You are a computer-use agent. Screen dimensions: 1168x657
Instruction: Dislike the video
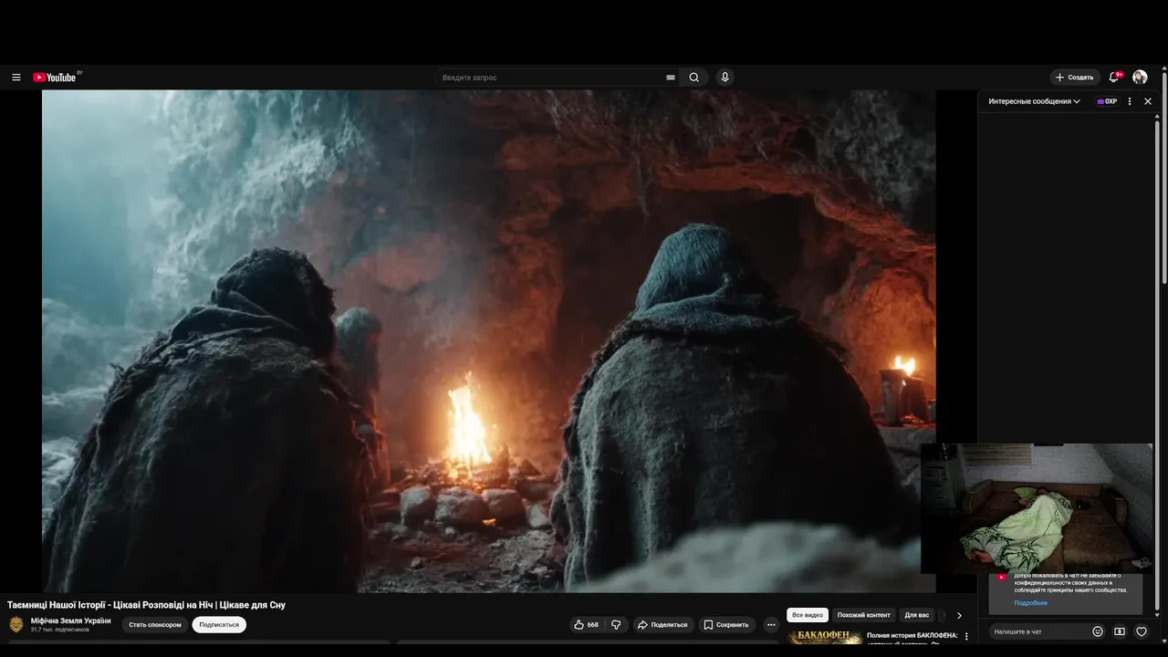[616, 625]
